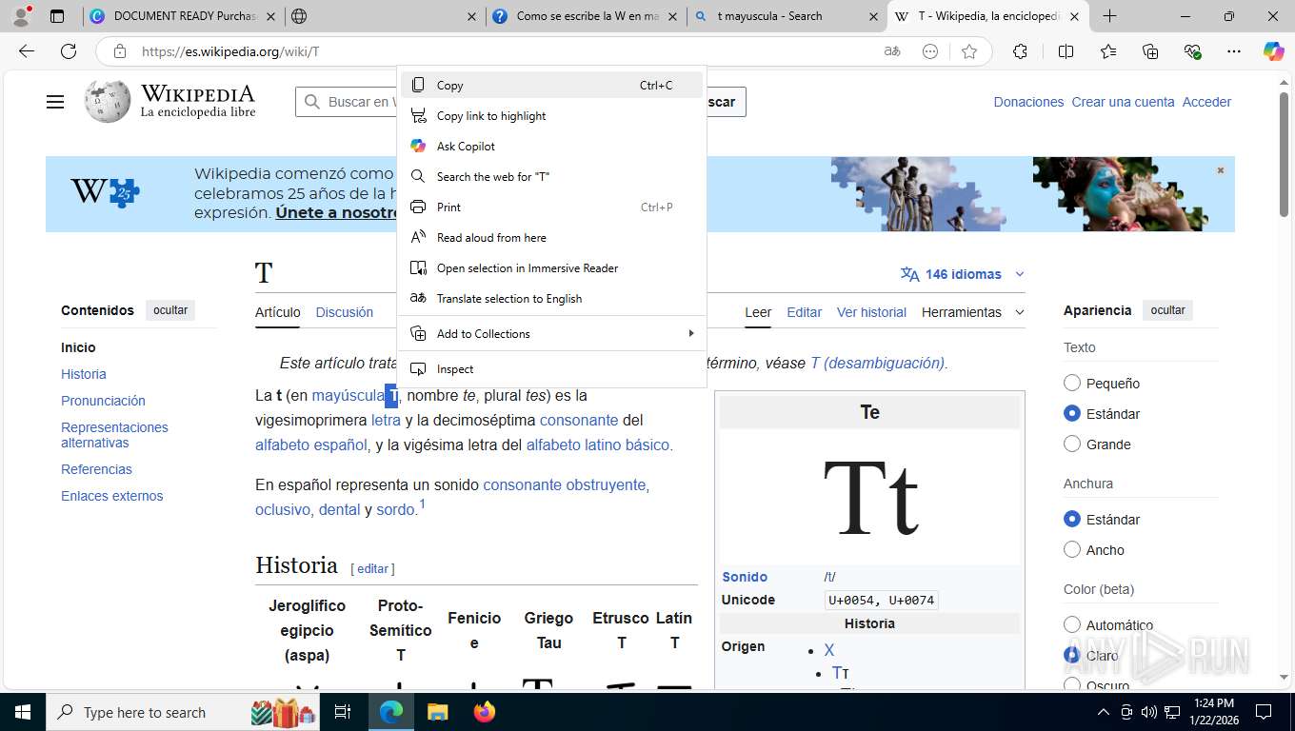Click the Wikipedia globe logo

click(x=107, y=101)
